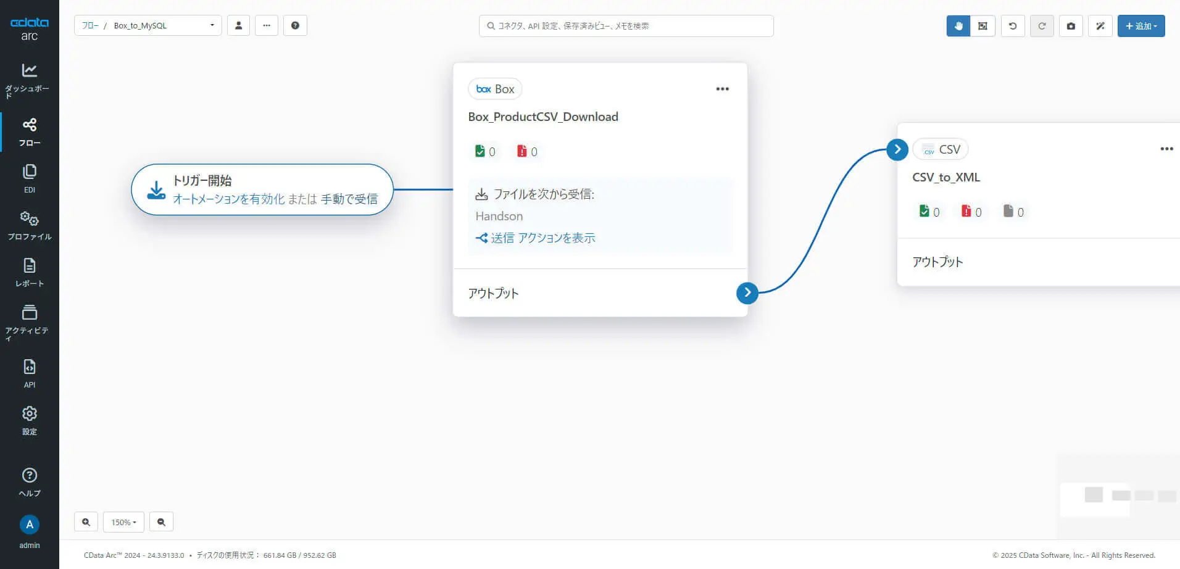Image resolution: width=1180 pixels, height=569 pixels.
Task: Select the CSV_to_XML connector name
Action: click(946, 177)
